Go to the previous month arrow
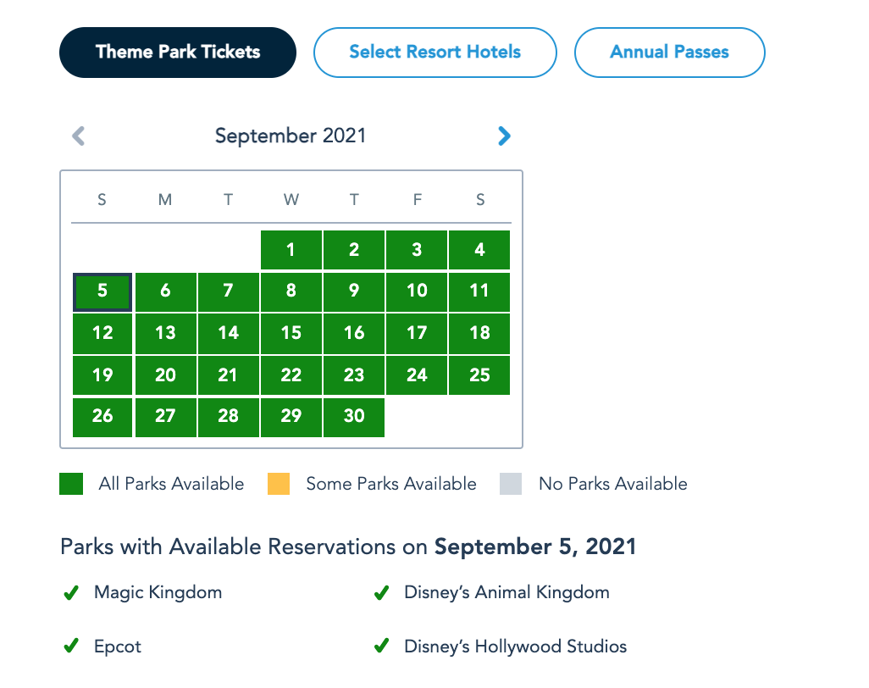The height and width of the screenshot is (688, 869). pyautogui.click(x=79, y=136)
